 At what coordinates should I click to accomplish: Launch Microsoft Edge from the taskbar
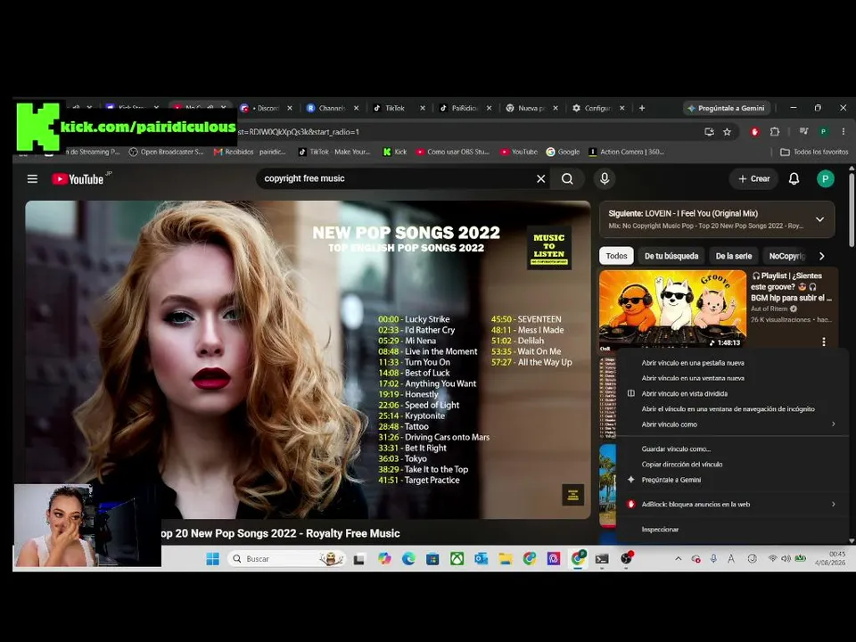pos(408,558)
